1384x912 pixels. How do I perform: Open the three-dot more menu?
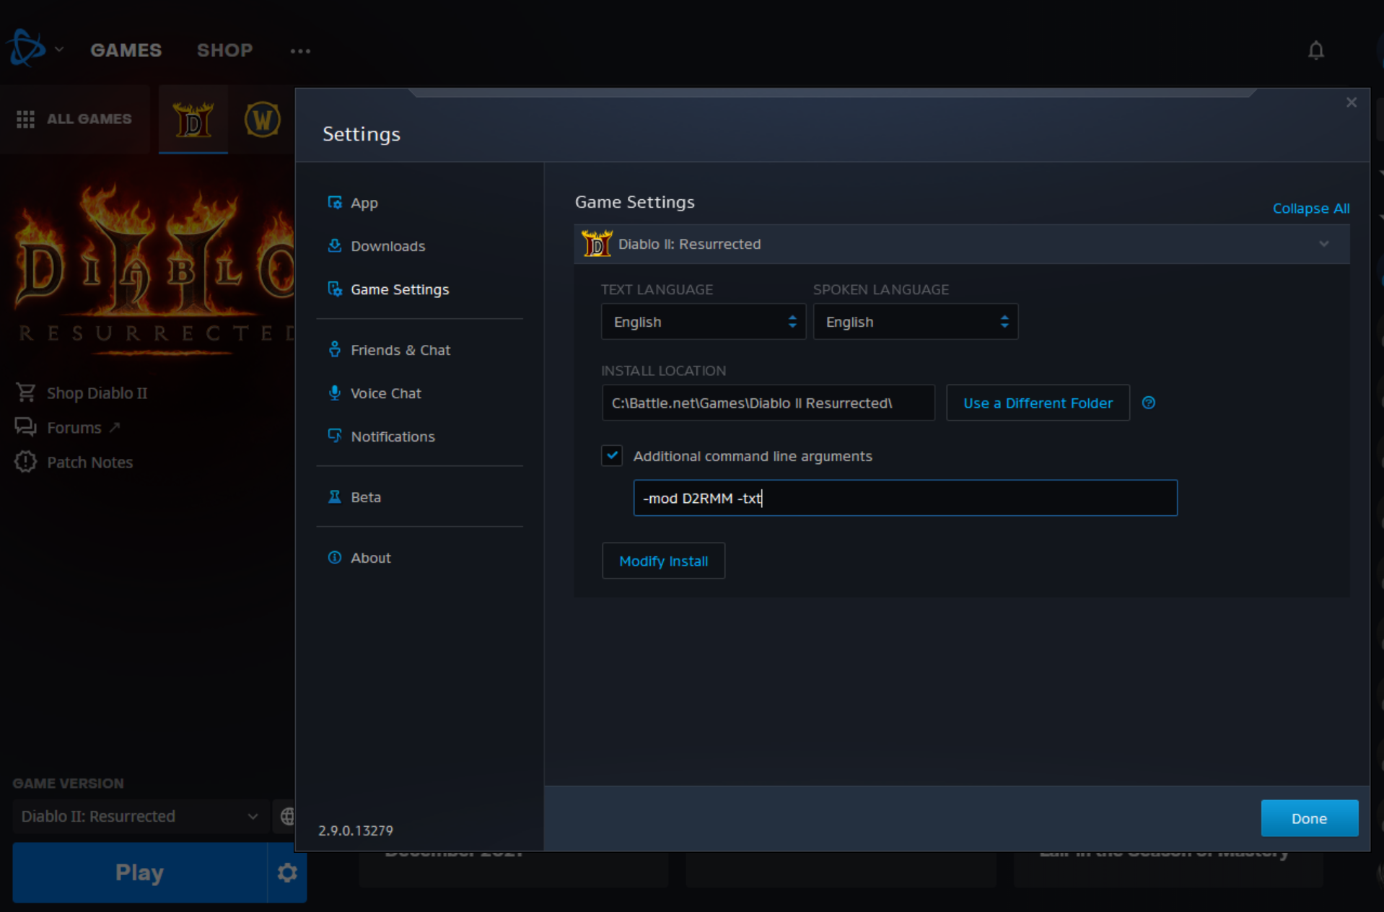300,51
